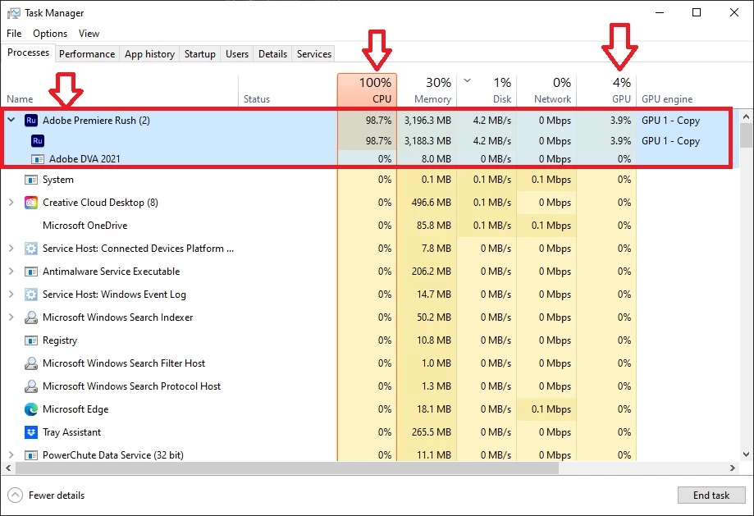This screenshot has height=516, width=754.
Task: Click the Search Protocol Host icon
Action: [x=31, y=386]
